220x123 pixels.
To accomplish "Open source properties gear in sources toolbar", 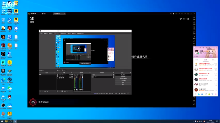I will [62, 91].
